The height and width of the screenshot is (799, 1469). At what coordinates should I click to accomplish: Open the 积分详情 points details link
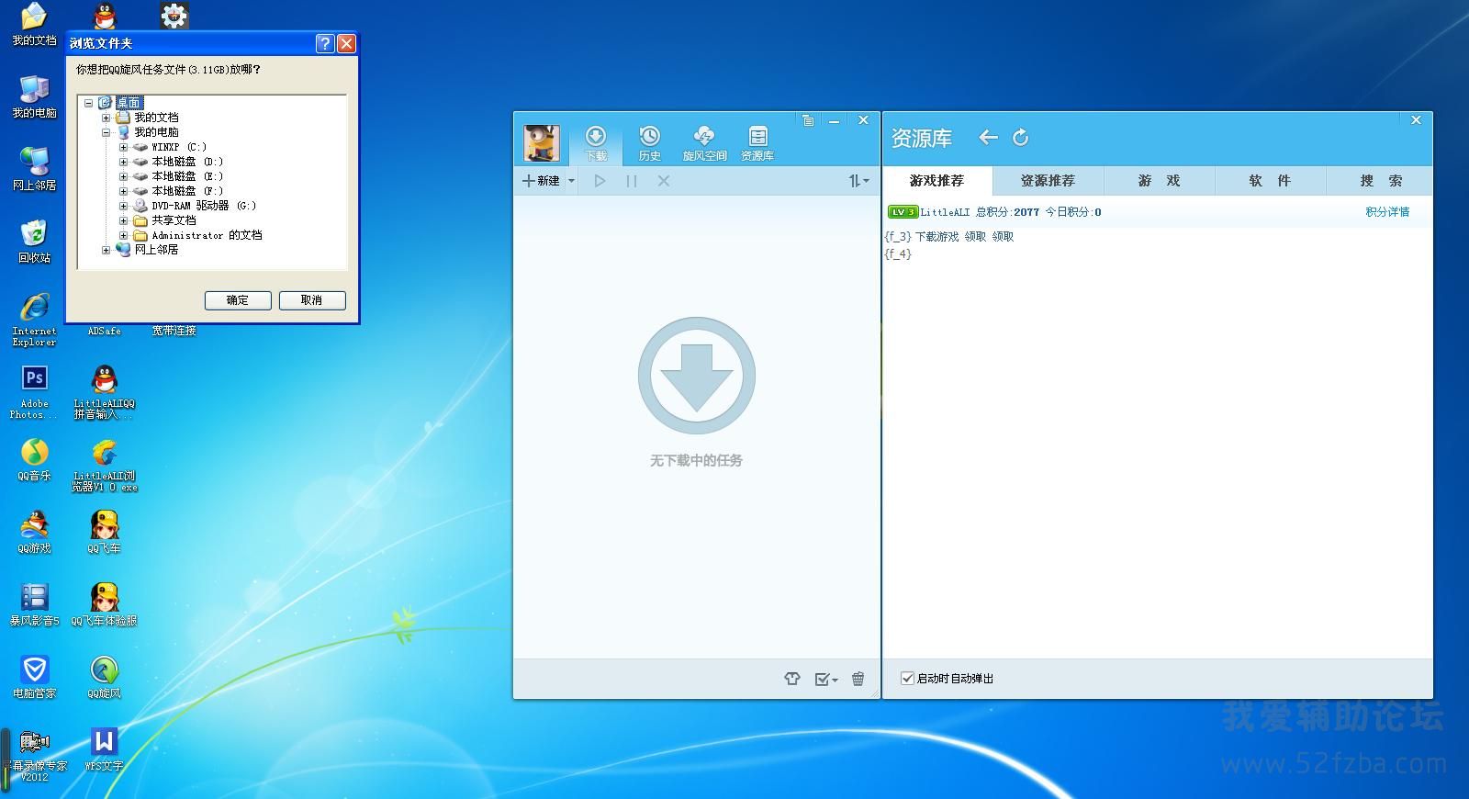click(1387, 212)
